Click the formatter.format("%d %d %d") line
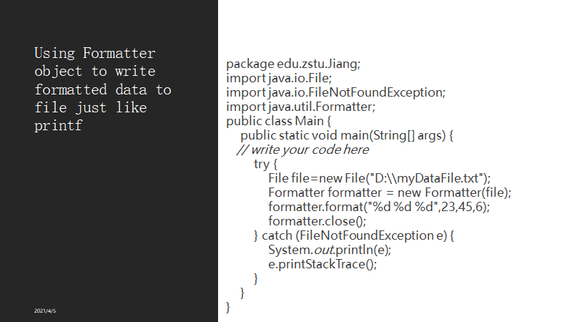 point(379,207)
